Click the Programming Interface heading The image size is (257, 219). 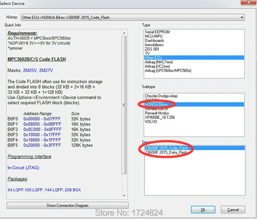pyautogui.click(x=29, y=156)
